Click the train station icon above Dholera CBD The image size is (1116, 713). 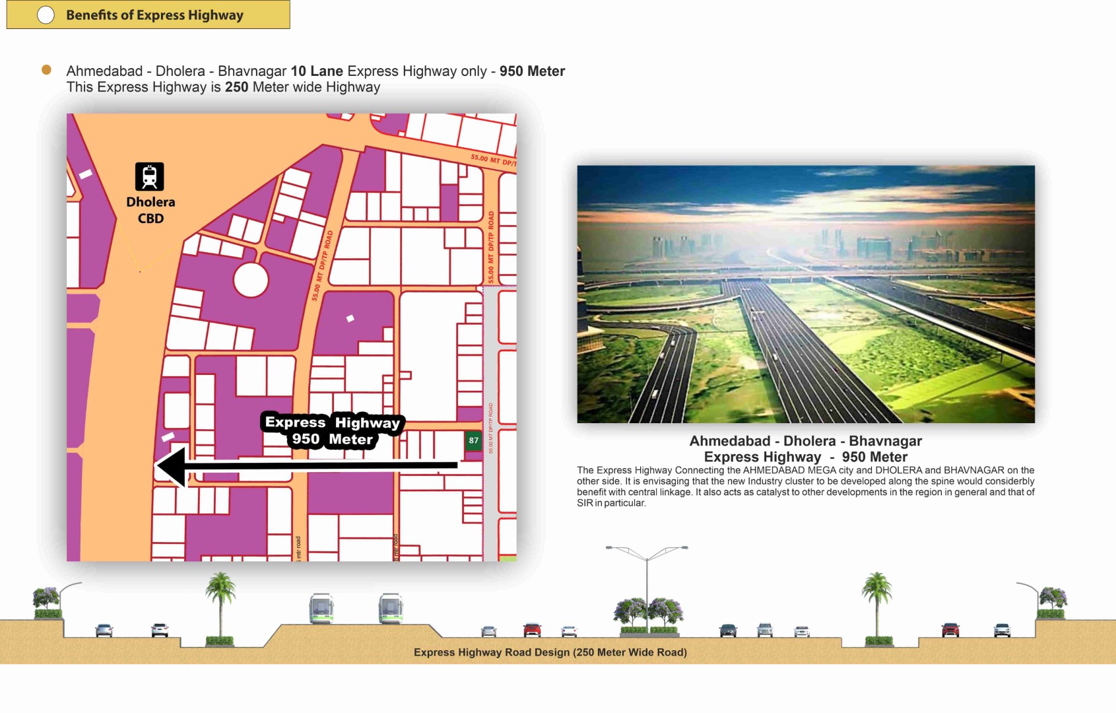click(x=150, y=177)
